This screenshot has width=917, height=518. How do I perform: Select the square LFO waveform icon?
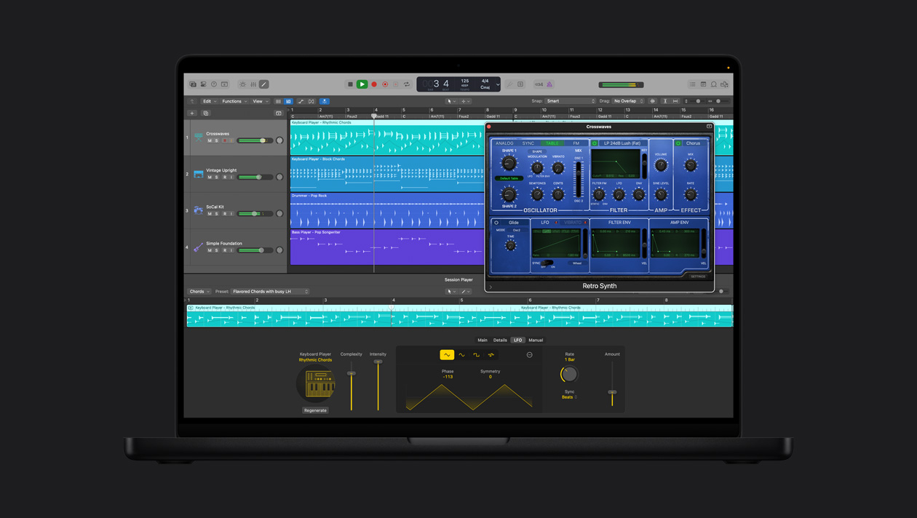pyautogui.click(x=475, y=354)
